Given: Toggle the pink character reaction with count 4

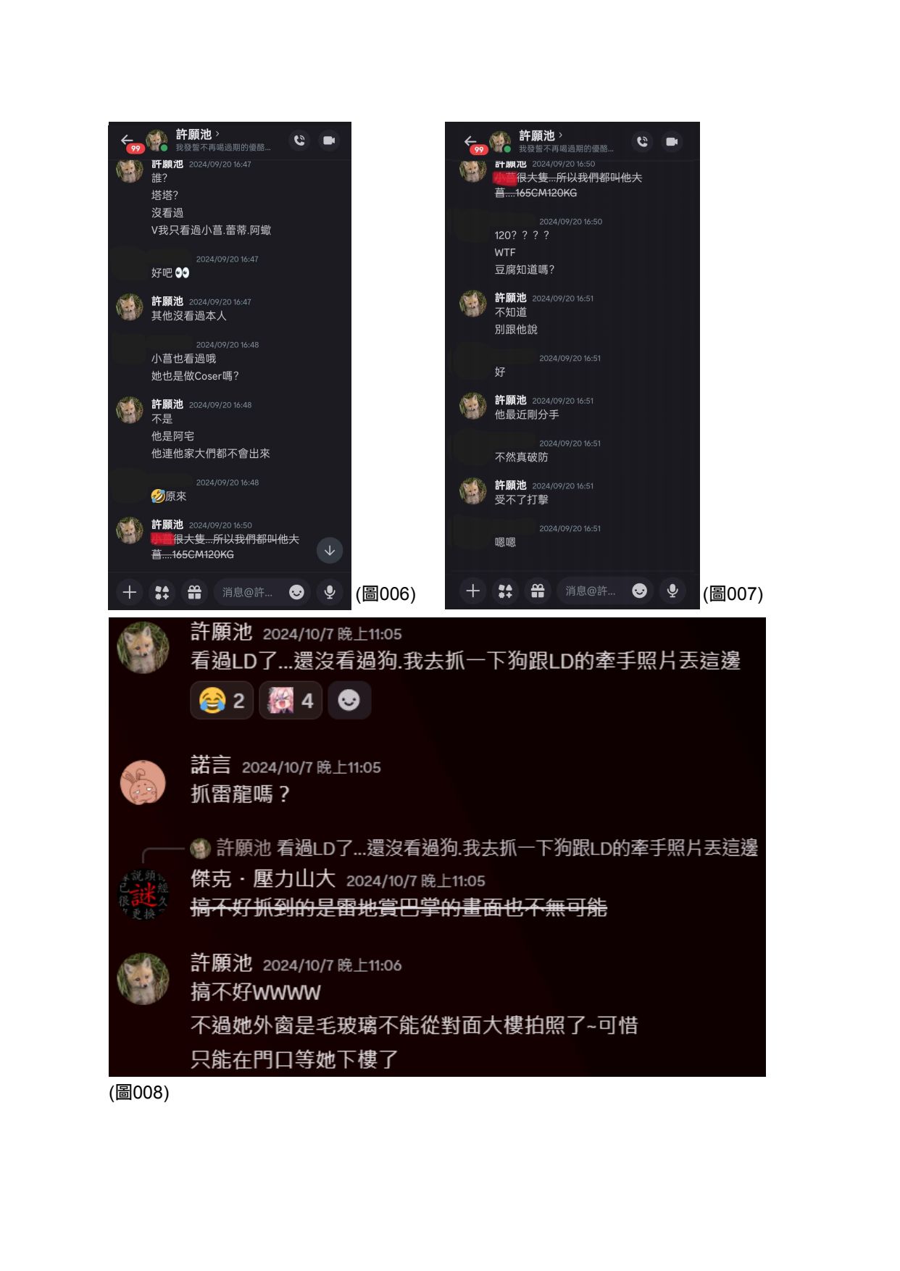Looking at the screenshot, I should pyautogui.click(x=290, y=700).
